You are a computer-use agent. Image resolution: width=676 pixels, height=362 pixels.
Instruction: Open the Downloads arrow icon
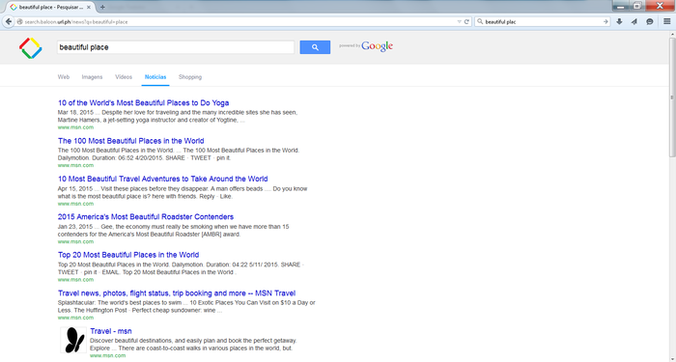tap(620, 21)
